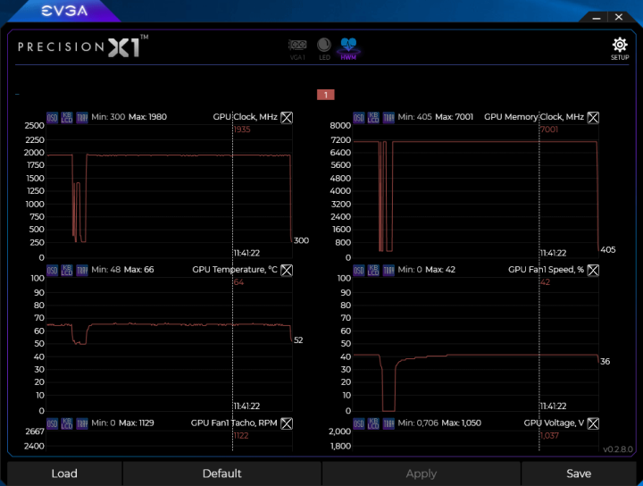This screenshot has height=486, width=643.
Task: Click the GPU Clock line graph
Action: point(170,191)
